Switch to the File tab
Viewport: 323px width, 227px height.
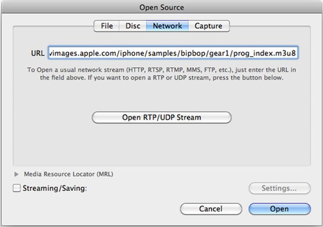pyautogui.click(x=107, y=26)
